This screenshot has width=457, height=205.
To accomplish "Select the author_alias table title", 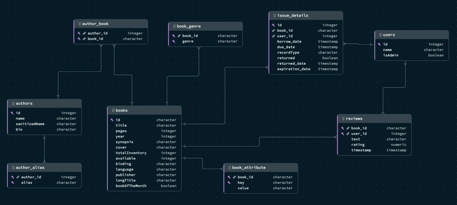I will click(30, 168).
